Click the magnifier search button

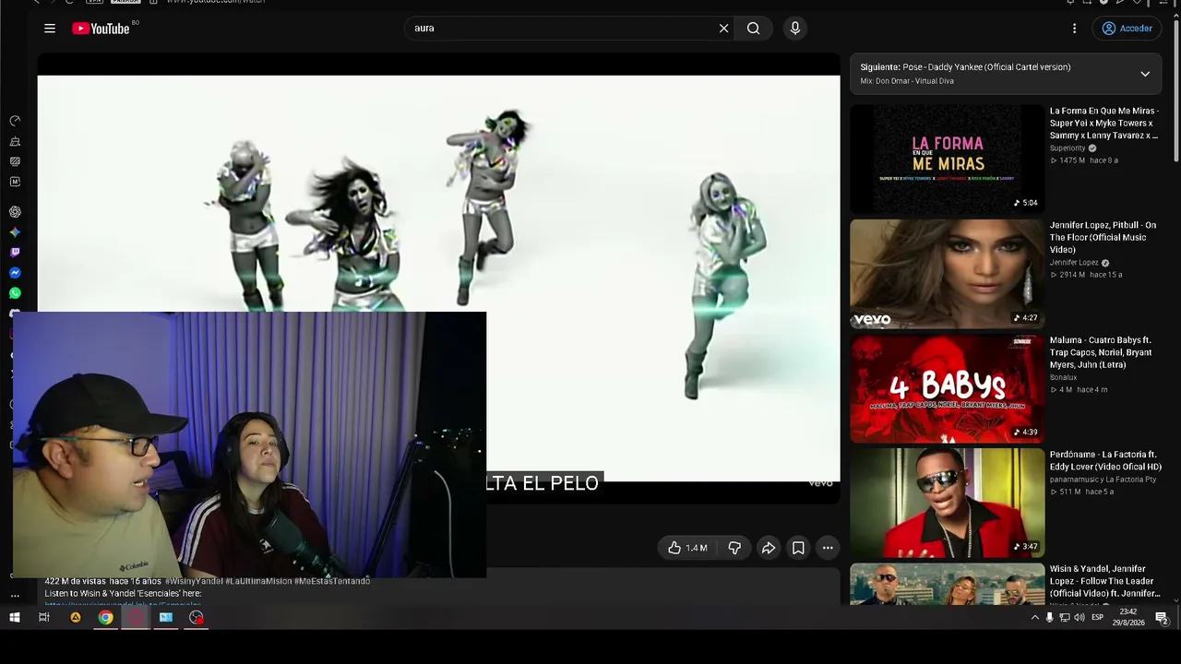(754, 29)
